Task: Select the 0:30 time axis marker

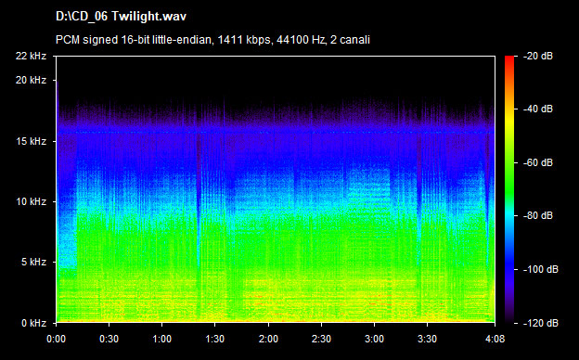Action: click(109, 339)
